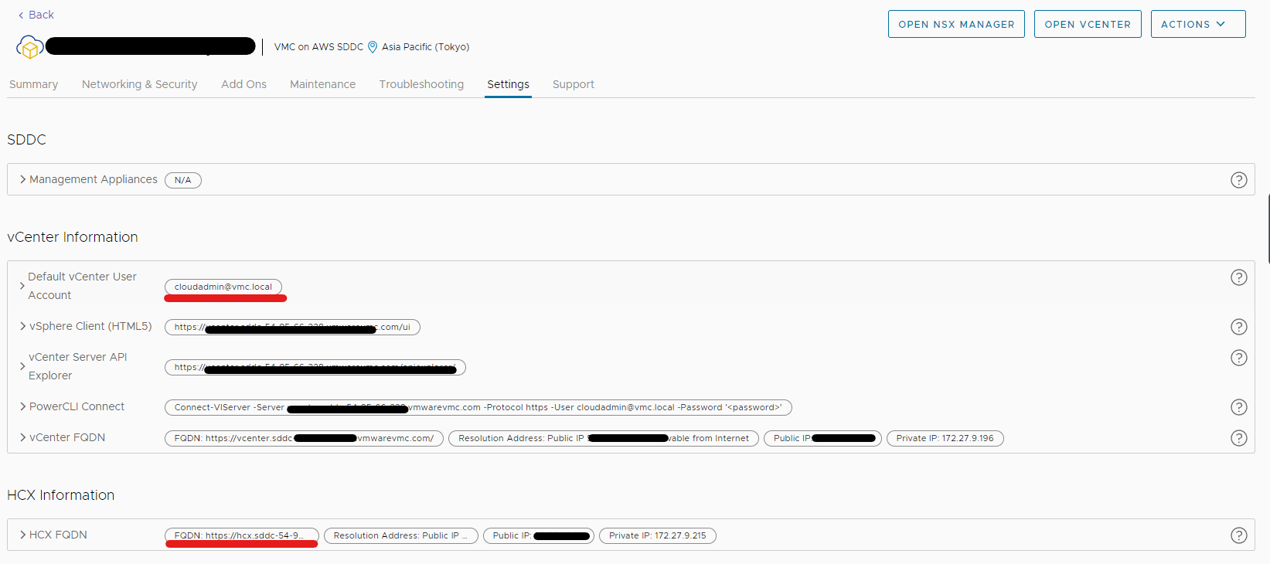Open help for vCenter Server API Explorer
The width and height of the screenshot is (1270, 564).
coord(1238,358)
